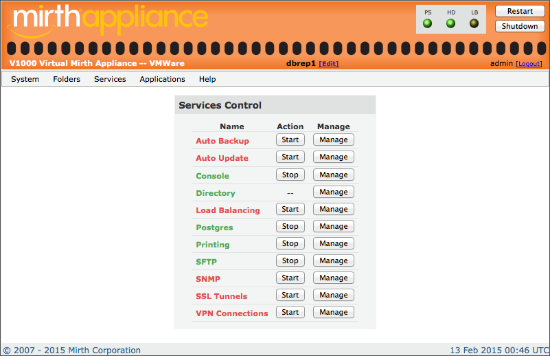Click the 'admin' username text
This screenshot has width=550, height=356.
coord(502,63)
